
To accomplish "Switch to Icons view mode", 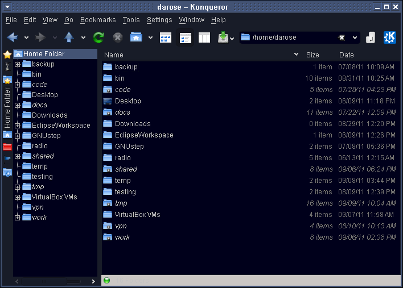I will pyautogui.click(x=166, y=37).
